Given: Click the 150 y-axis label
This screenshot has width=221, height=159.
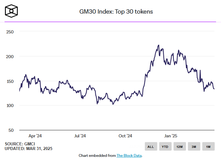Looking at the screenshot, I should [x=10, y=81].
